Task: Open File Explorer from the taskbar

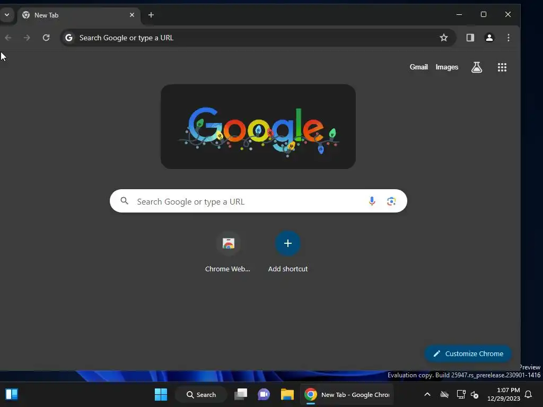Action: [x=287, y=394]
